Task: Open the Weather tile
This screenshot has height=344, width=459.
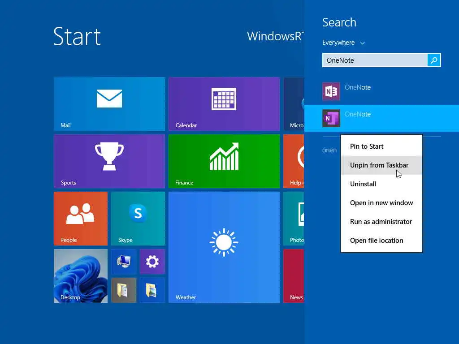Action: click(224, 247)
